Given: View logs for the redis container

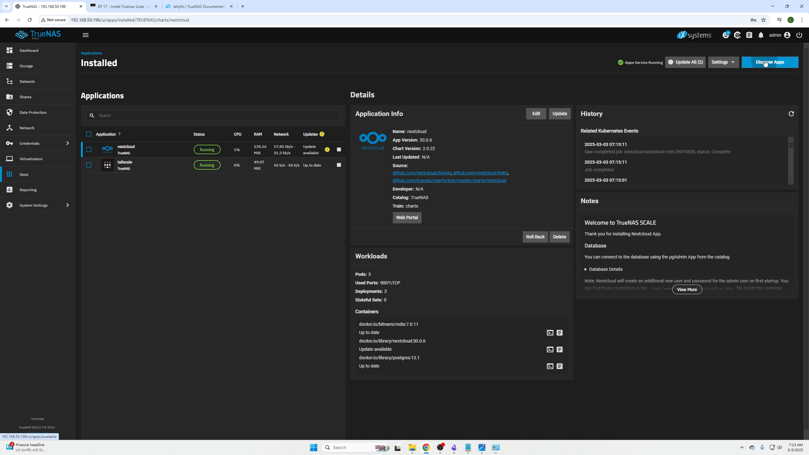Looking at the screenshot, I should (x=559, y=333).
